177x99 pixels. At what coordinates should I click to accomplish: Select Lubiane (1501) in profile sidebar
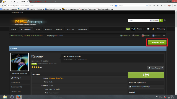pos(20,87)
